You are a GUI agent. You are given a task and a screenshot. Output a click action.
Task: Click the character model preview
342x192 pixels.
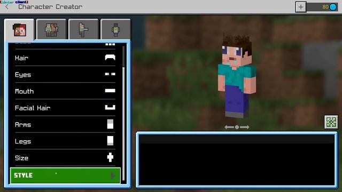click(237, 76)
